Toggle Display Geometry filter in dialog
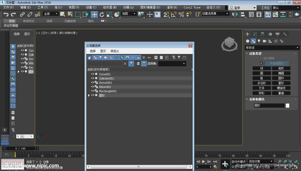 tap(90, 57)
